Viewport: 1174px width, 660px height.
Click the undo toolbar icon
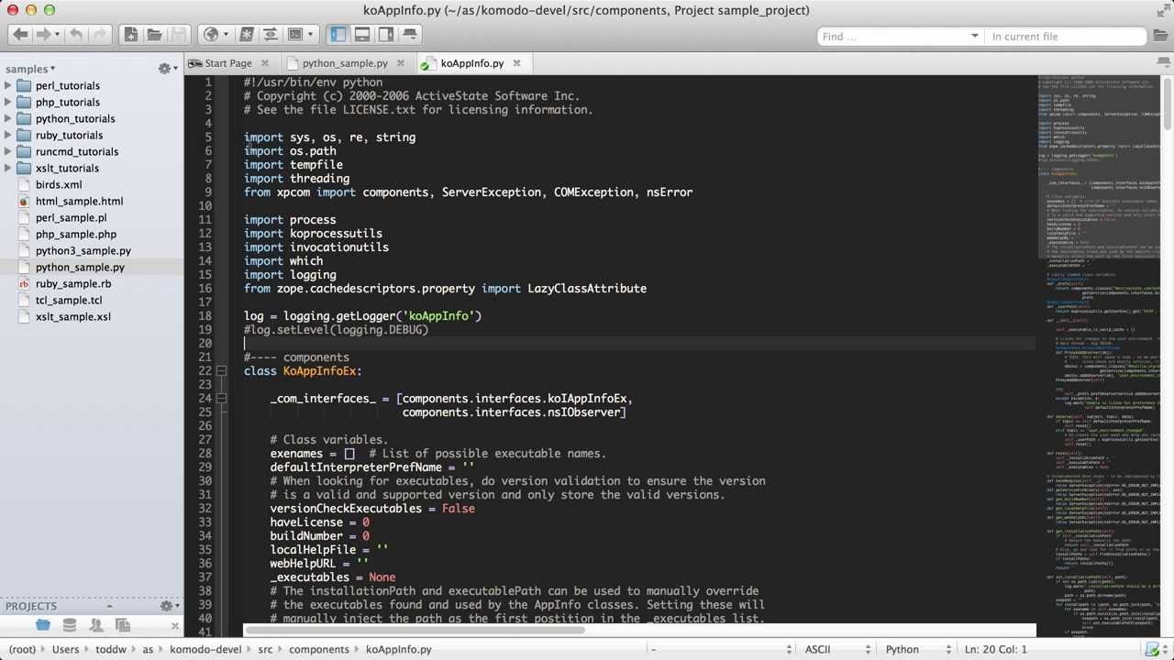pyautogui.click(x=77, y=35)
